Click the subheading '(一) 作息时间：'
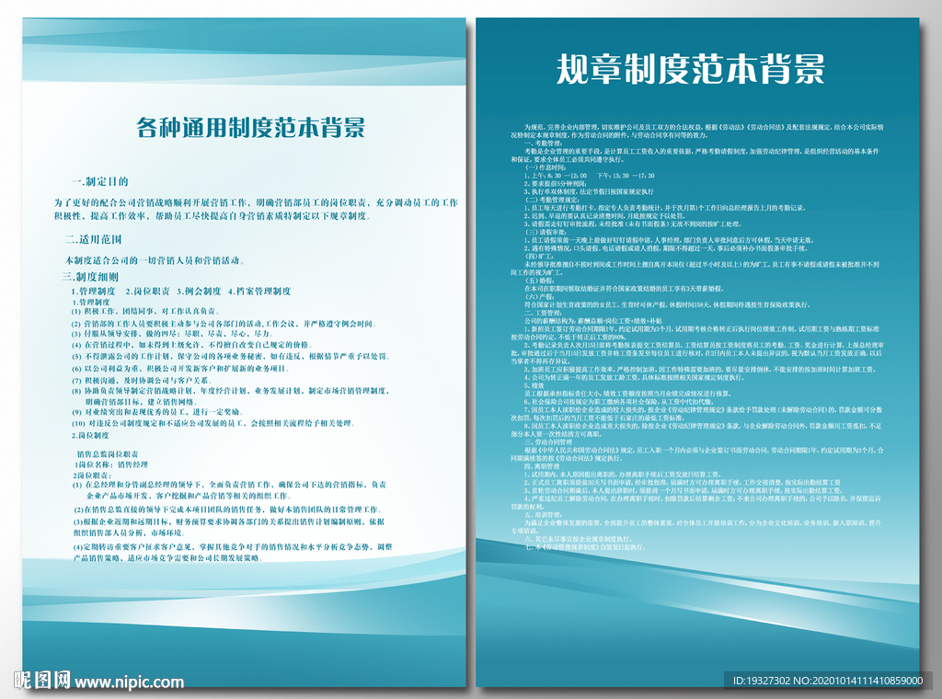The width and height of the screenshot is (942, 699). (546, 167)
